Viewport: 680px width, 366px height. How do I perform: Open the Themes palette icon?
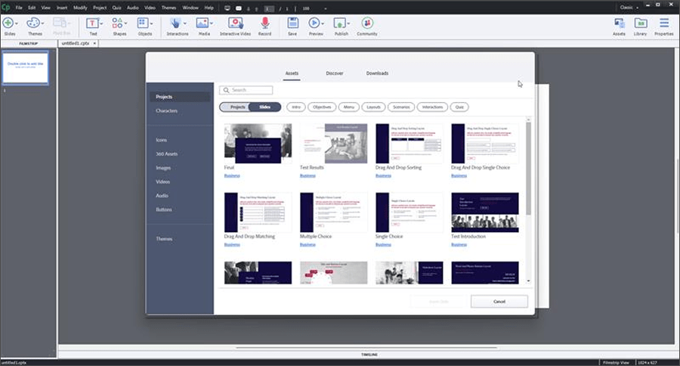click(33, 23)
